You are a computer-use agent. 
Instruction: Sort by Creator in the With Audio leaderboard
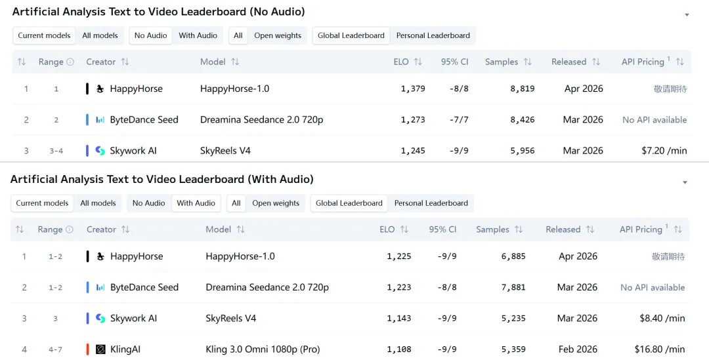pos(125,229)
